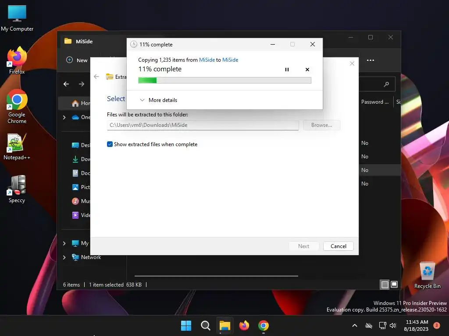Screen dimensions: 449x336
Task: Switch to large thumbnails view in status bar
Action: 394,284
